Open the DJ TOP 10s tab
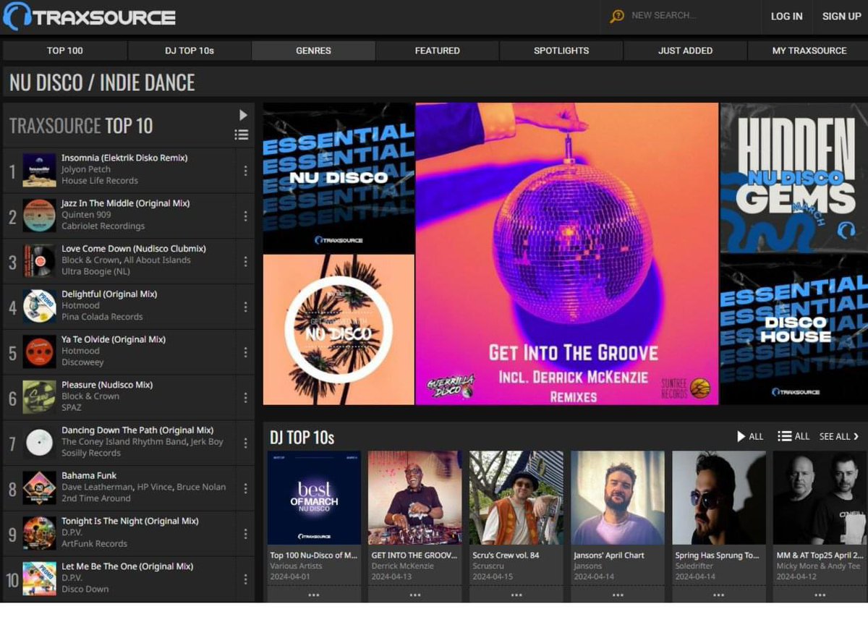Image resolution: width=868 pixels, height=617 pixels. pos(190,51)
